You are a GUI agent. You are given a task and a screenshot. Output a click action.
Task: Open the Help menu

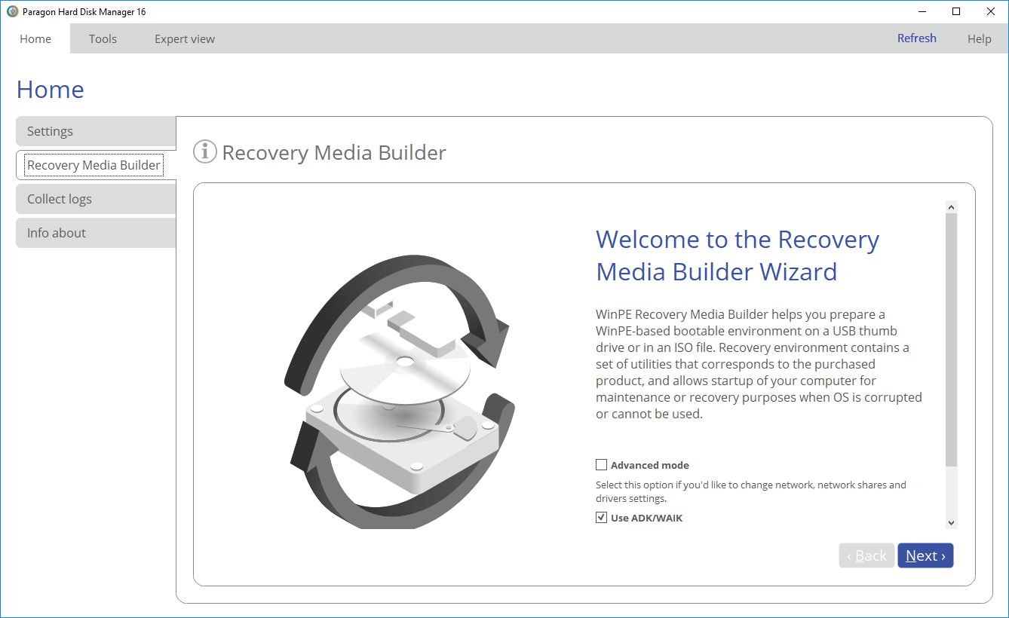979,39
